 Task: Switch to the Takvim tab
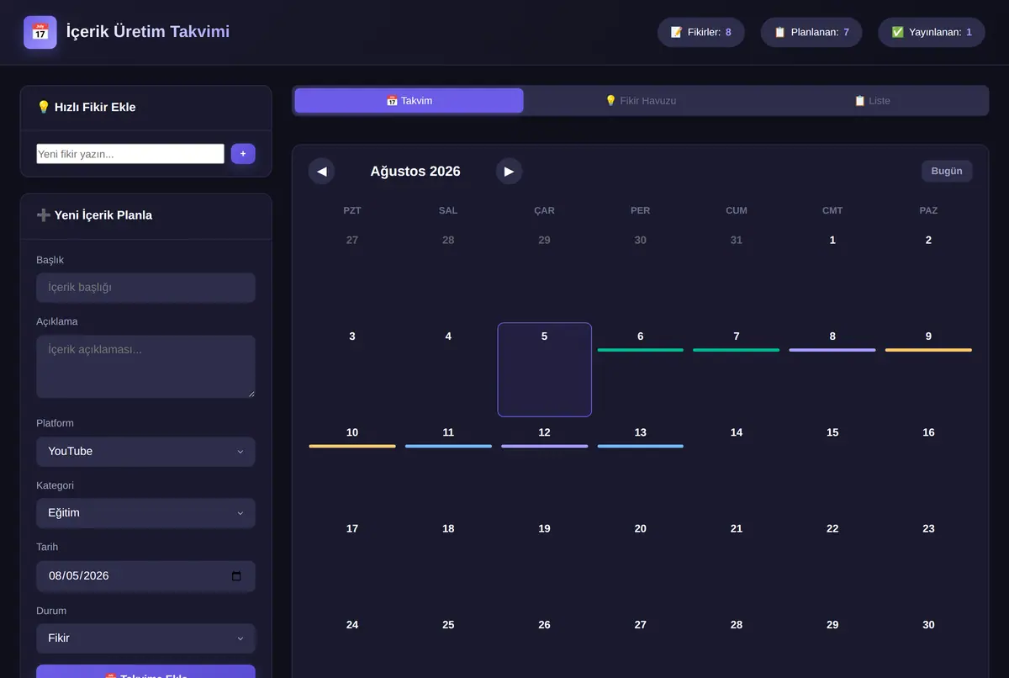click(409, 101)
